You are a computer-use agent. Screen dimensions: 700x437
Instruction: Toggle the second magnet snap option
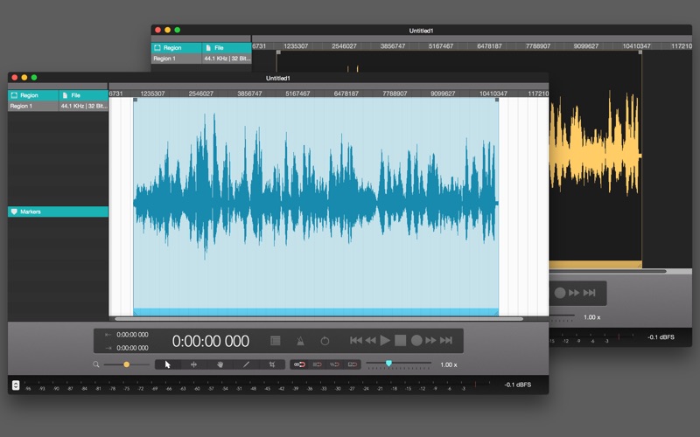[x=317, y=364]
